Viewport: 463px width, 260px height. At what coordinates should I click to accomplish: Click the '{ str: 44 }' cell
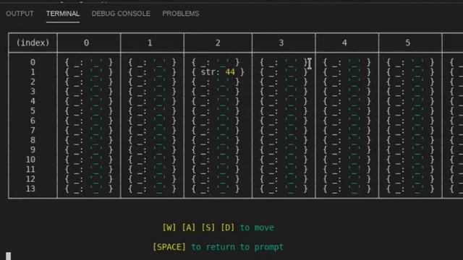coord(218,72)
